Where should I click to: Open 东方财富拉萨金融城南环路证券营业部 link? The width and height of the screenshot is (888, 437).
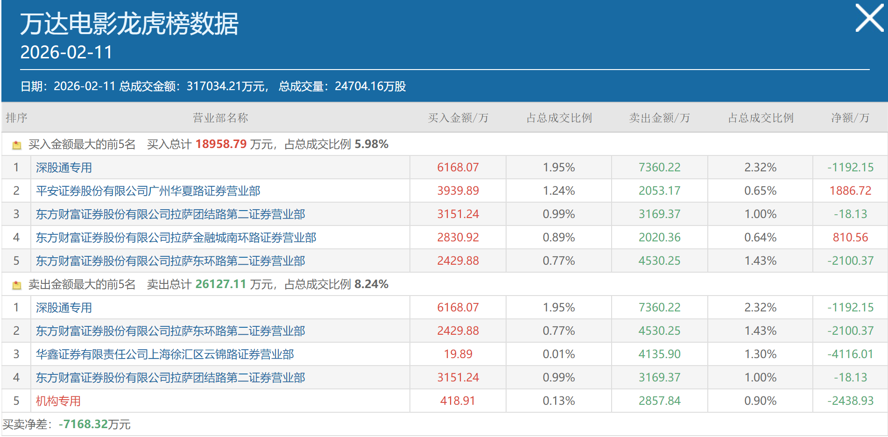tap(176, 238)
